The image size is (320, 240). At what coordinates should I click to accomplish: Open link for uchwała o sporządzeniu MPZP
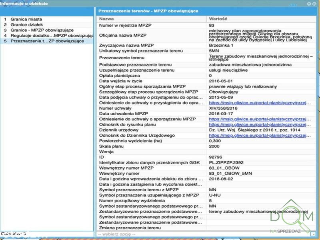[260, 119]
